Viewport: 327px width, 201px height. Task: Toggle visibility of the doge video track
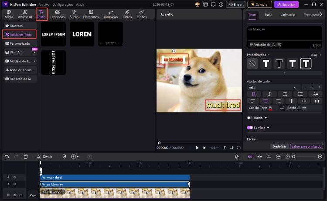click(x=14, y=195)
